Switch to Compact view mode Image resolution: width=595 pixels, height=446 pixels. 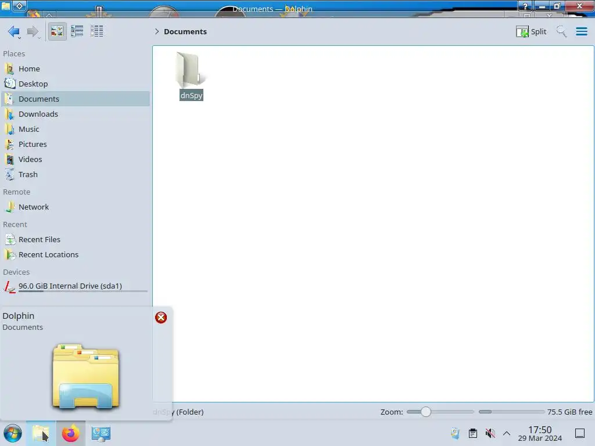[77, 31]
